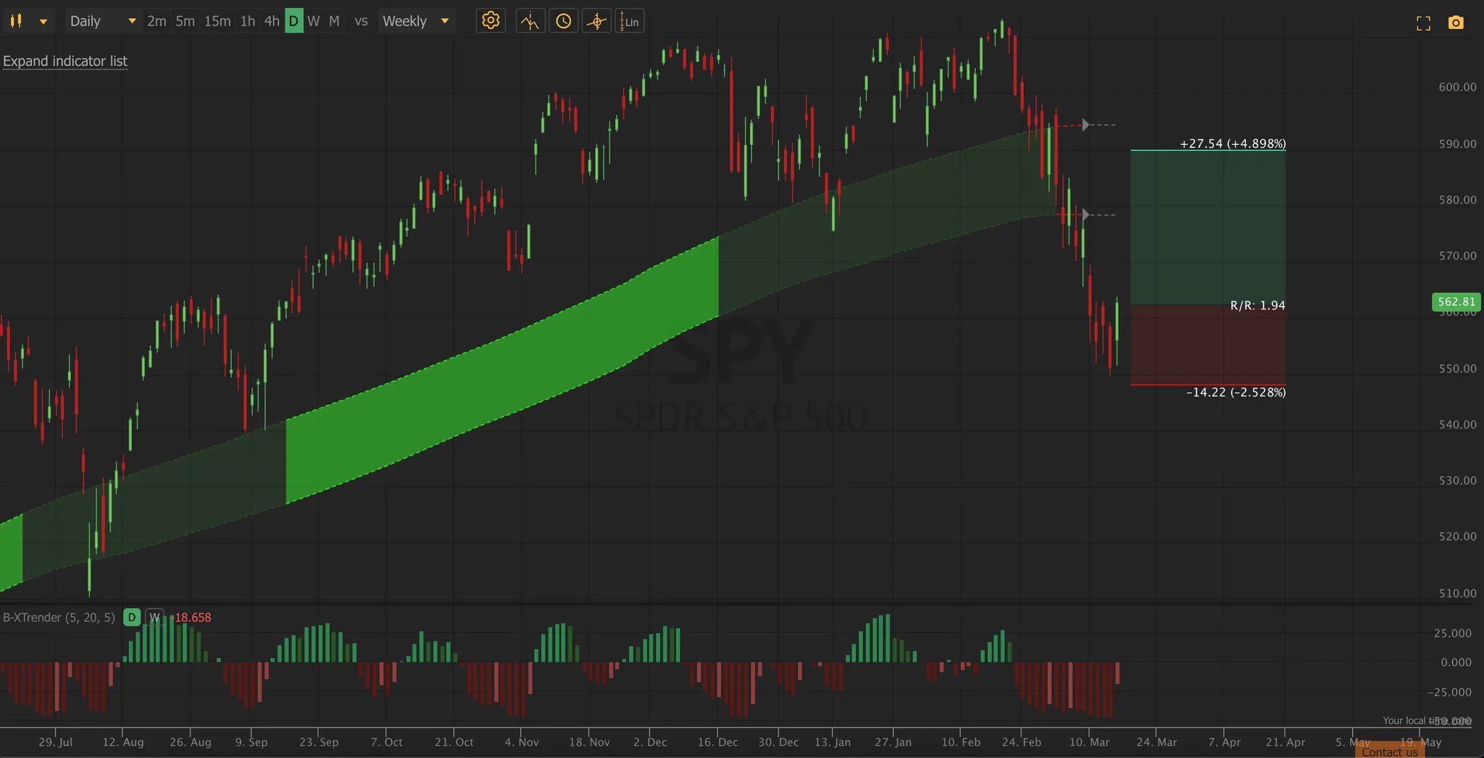Activate the crosshair drawing tool icon
Viewport: 1484px width, 758px height.
pyautogui.click(x=596, y=21)
